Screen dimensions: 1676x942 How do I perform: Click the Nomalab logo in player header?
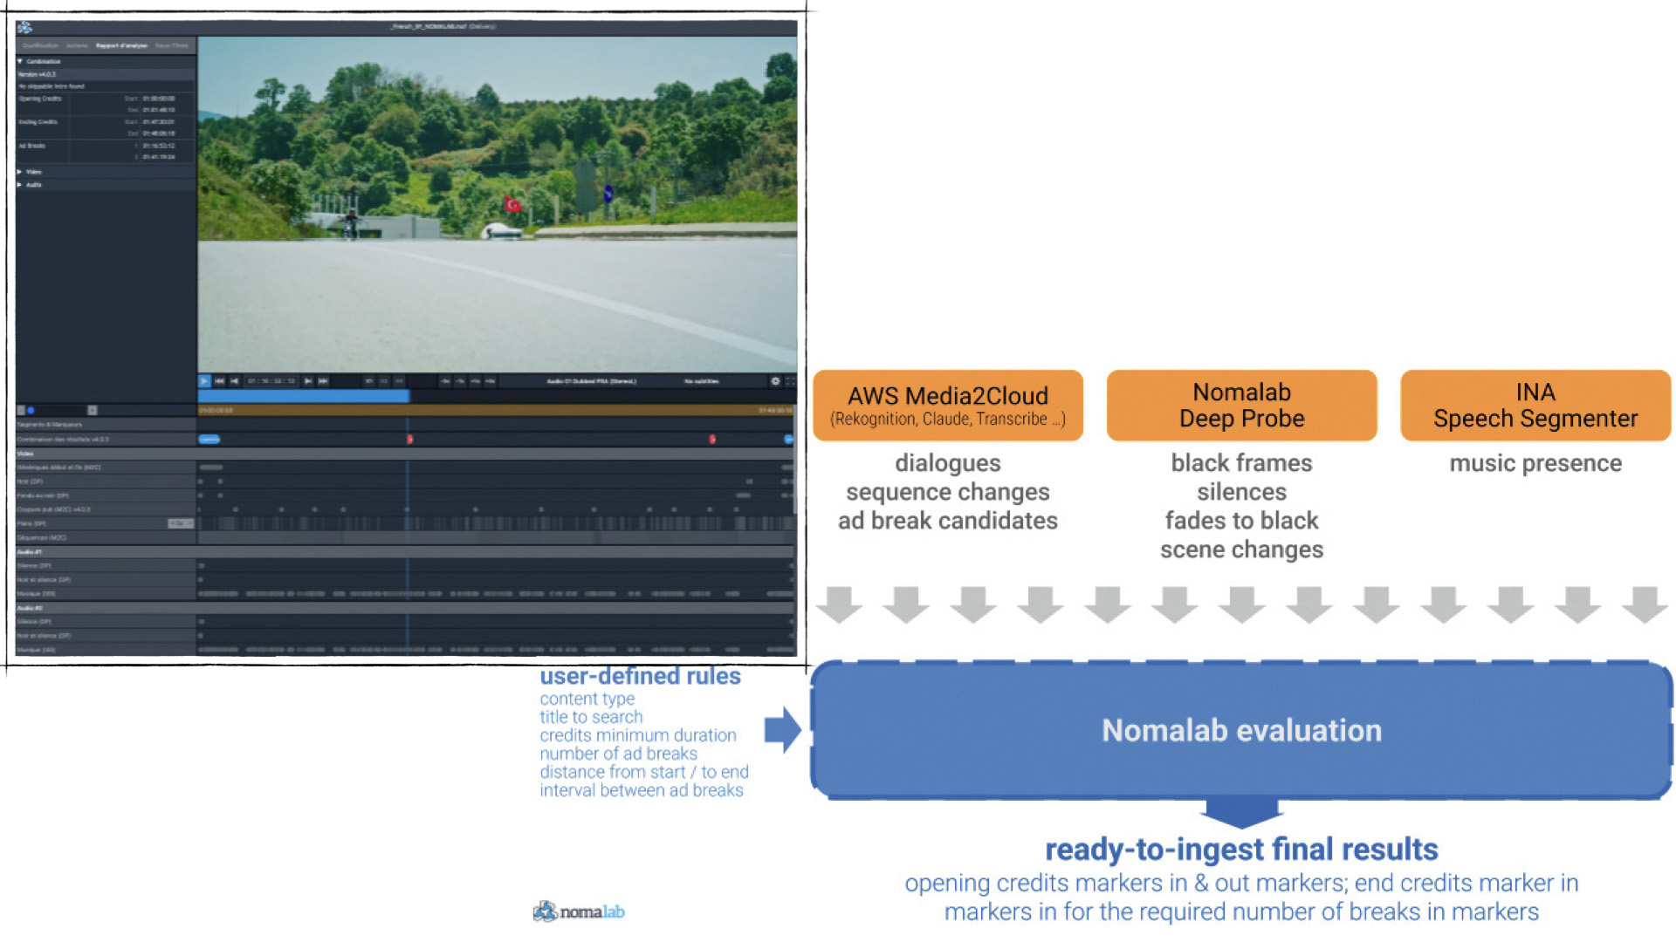24,27
